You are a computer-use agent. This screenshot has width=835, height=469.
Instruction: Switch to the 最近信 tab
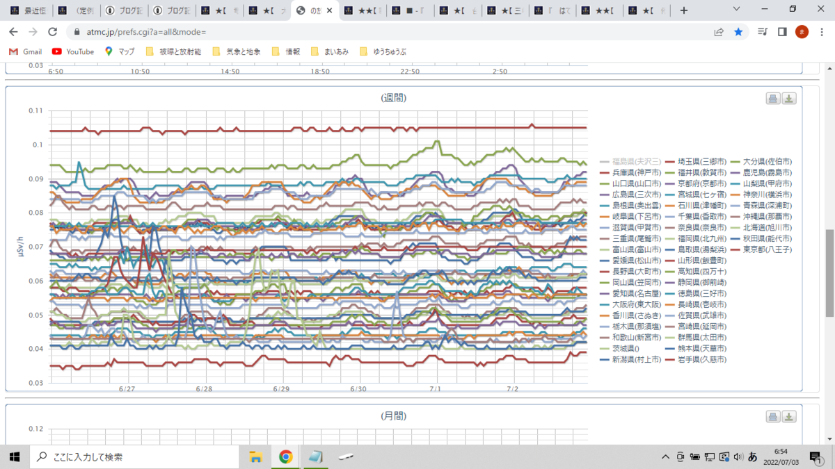click(x=27, y=10)
